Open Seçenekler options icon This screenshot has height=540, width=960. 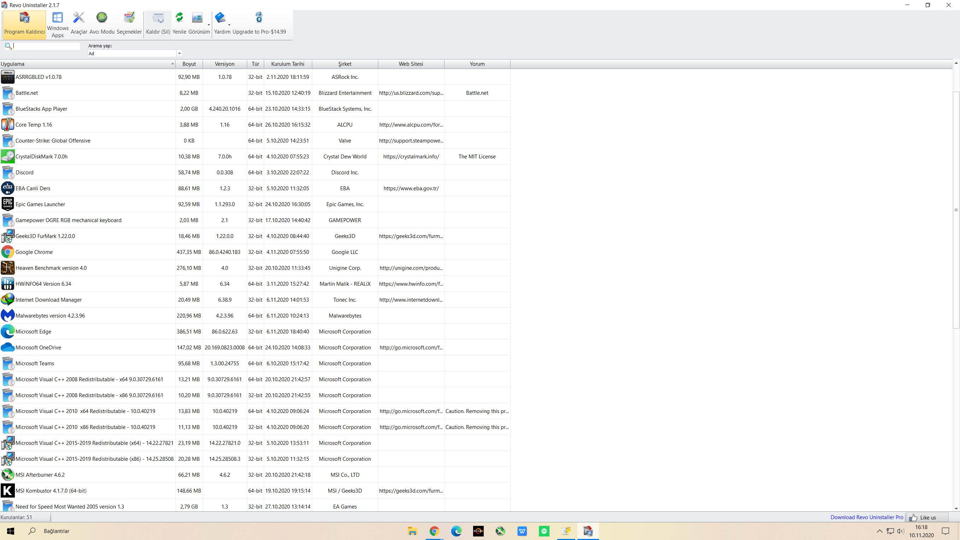point(129,23)
